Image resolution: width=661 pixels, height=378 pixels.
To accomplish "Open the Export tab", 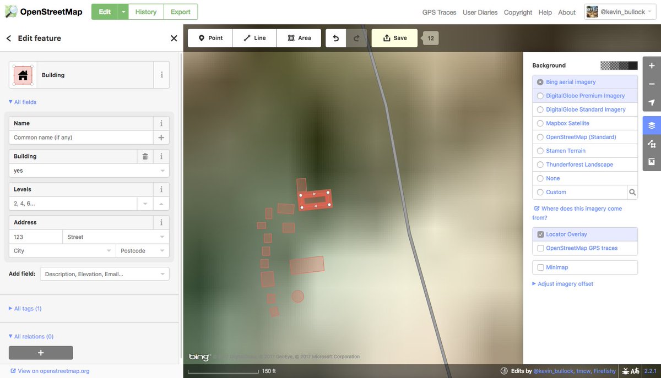I will point(181,12).
